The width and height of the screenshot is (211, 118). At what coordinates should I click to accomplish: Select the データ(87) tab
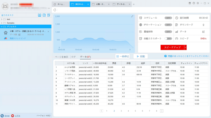tap(85, 57)
